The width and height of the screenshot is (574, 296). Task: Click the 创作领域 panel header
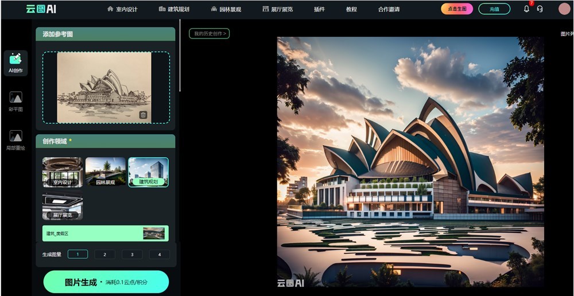(x=106, y=141)
